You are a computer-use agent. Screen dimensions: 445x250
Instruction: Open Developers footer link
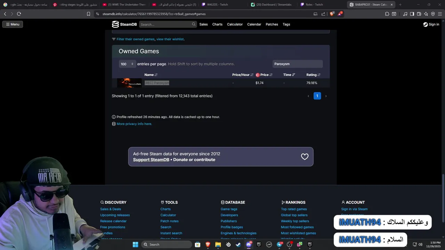229,215
